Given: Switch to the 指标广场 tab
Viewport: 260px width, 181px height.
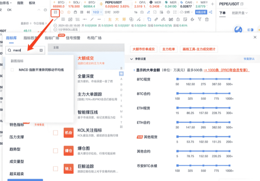Looking at the screenshot, I should point(52,38).
